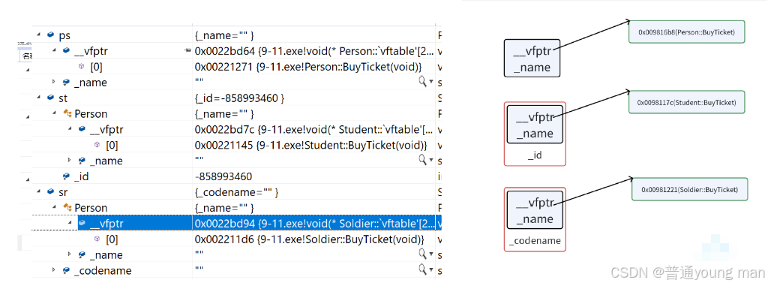Click the Student::BuyTicket address box
Image resolution: width=768 pixels, height=286 pixels.
pos(687,103)
